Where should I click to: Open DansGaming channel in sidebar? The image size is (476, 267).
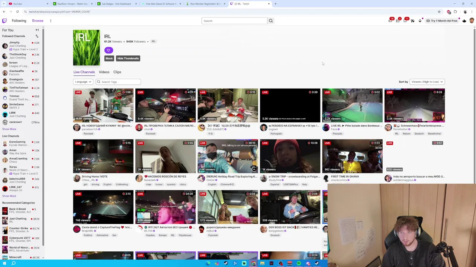tap(22, 144)
